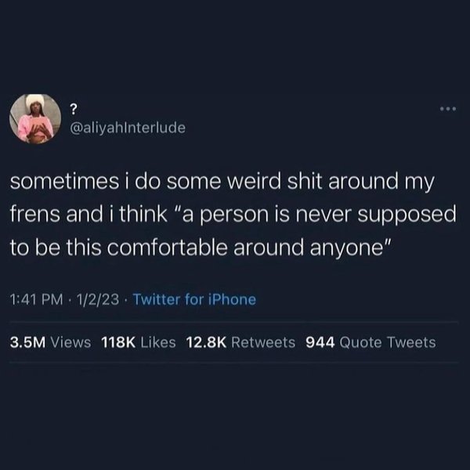Image resolution: width=470 pixels, height=470 pixels.
Task: Click the "Quote Tweets" label text
Action: (x=388, y=342)
